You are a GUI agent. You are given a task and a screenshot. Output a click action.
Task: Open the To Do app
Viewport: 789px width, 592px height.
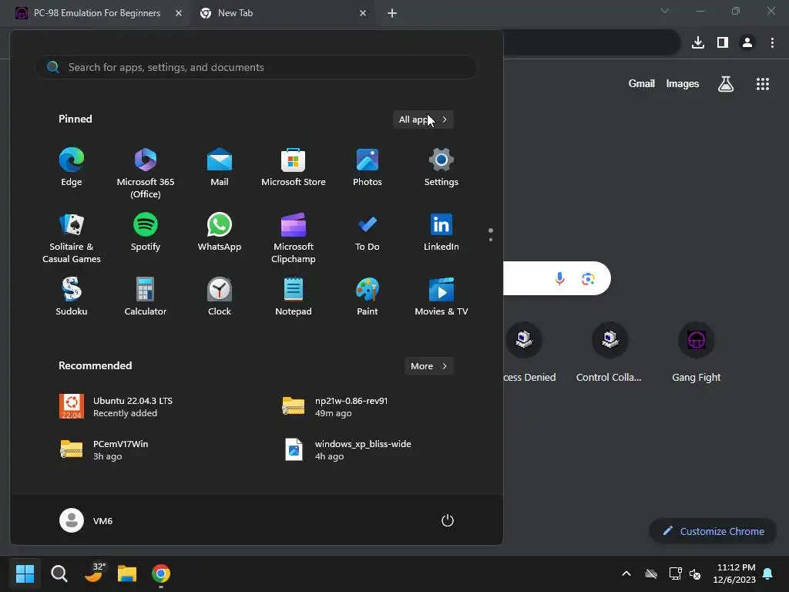tap(368, 233)
